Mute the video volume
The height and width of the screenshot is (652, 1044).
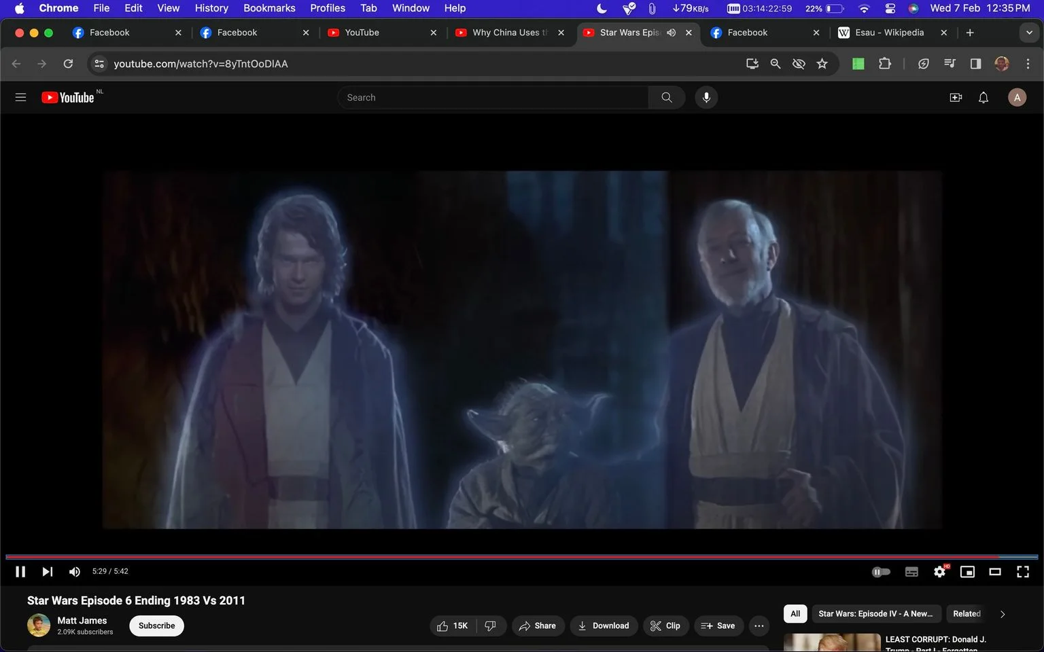coord(75,572)
